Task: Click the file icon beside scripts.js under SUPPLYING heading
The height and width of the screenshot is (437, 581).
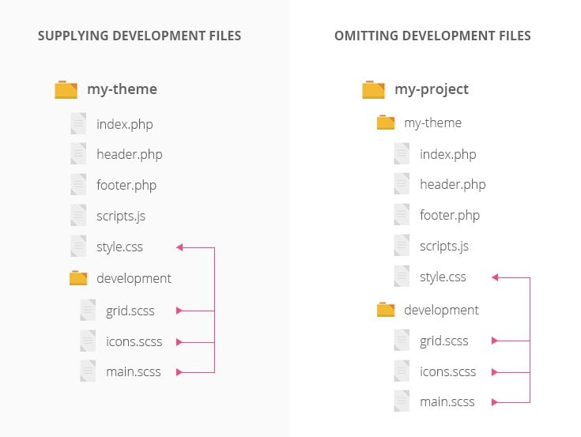Action: pyautogui.click(x=78, y=215)
